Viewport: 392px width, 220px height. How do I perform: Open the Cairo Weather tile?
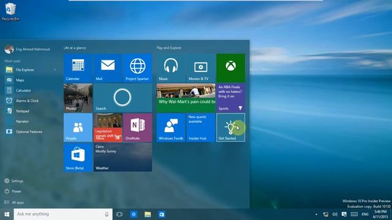[x=123, y=157]
